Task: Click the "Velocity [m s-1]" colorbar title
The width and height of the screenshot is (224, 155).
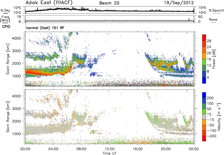Action: point(219,117)
